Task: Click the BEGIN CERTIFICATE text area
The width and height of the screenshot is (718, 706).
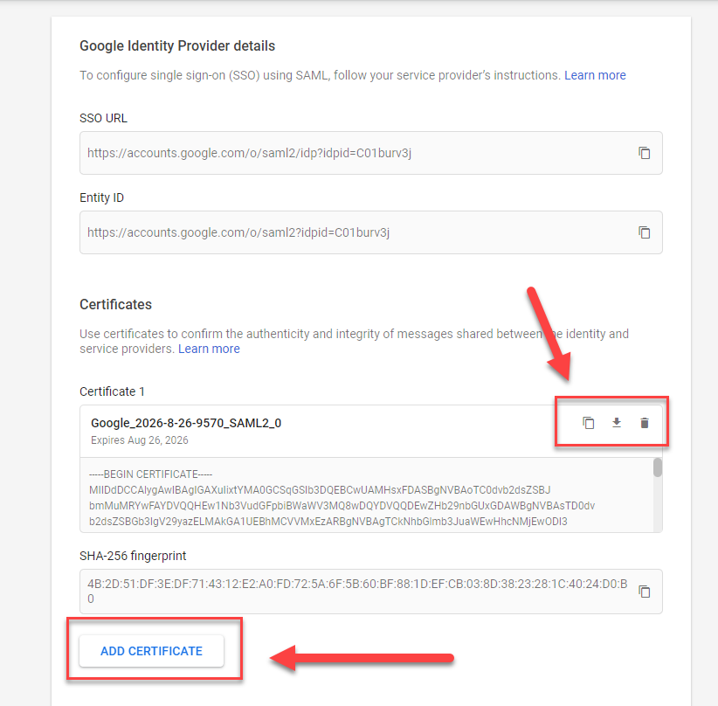Action: click(x=366, y=495)
